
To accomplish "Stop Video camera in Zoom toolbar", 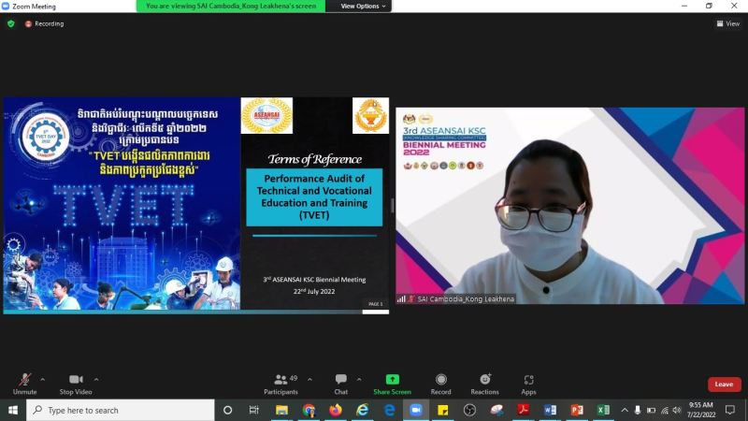I will [x=76, y=382].
